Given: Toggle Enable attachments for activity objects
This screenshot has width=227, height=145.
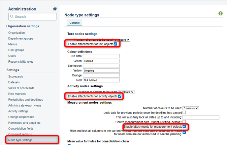Looking at the screenshot, I should [x=120, y=96].
